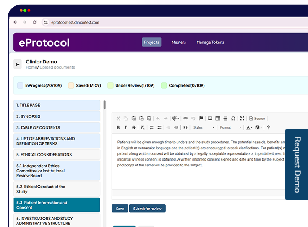Go to Manage Tokens
The image size is (308, 227).
[x=210, y=42]
